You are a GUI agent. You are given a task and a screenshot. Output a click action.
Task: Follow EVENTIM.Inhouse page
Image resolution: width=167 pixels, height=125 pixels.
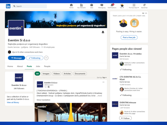[x=125, y=118]
